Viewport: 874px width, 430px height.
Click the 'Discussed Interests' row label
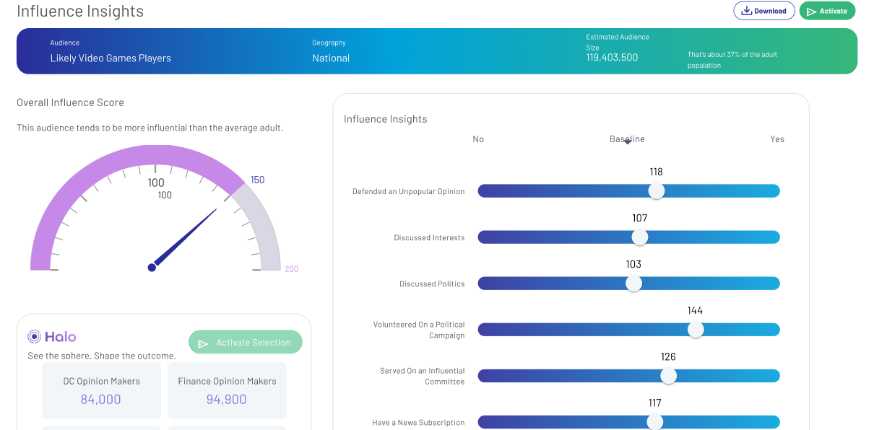pos(429,238)
